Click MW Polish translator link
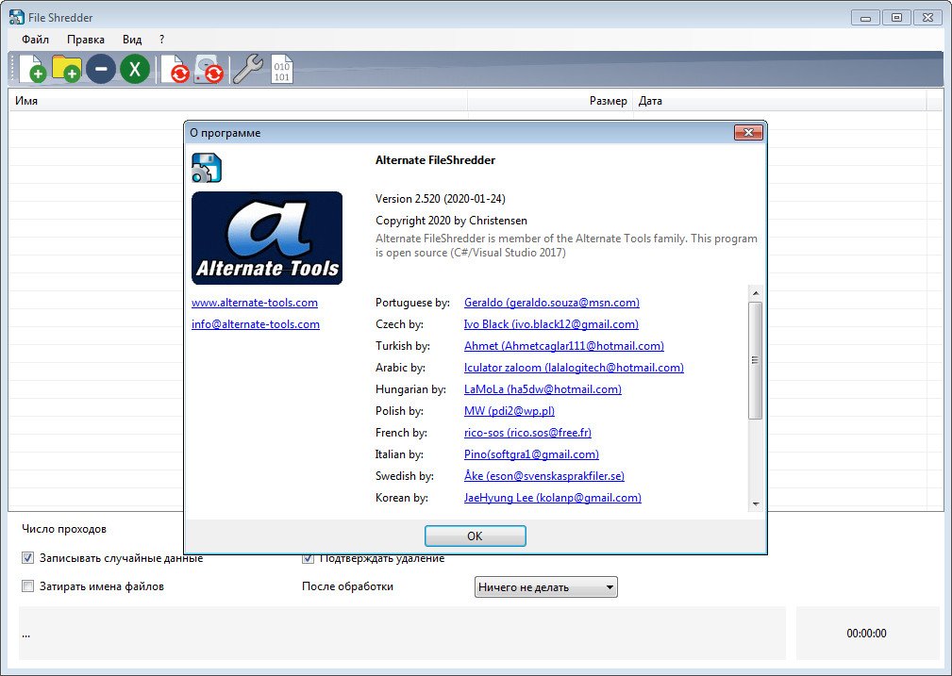The height and width of the screenshot is (676, 952). pyautogui.click(x=509, y=411)
